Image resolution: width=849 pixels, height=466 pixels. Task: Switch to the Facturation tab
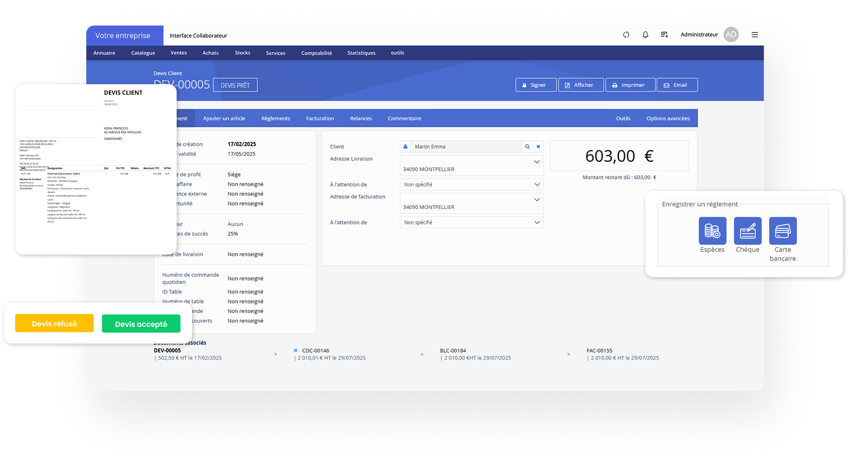(x=320, y=119)
